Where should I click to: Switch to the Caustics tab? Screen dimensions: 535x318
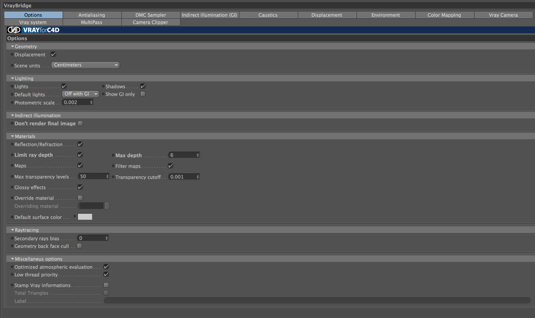(x=268, y=15)
